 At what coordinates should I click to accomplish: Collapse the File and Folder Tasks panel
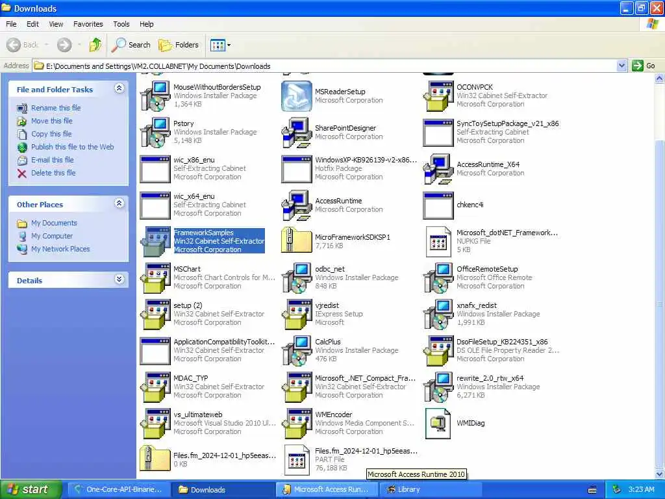pos(119,88)
